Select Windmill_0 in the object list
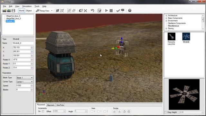Image resolution: width=206 pixels, height=116 pixels. (x=10, y=21)
